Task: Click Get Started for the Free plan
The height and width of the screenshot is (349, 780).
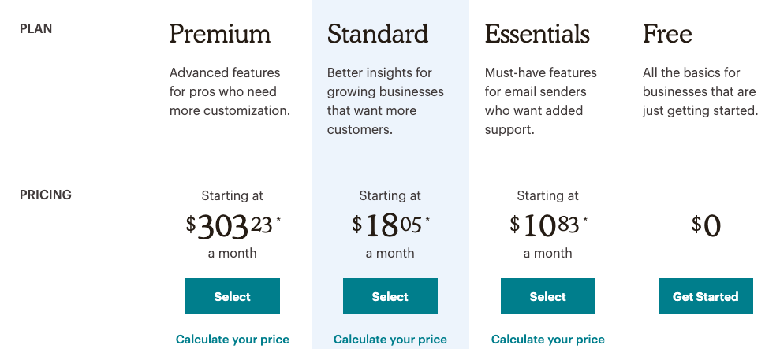Action: [705, 296]
